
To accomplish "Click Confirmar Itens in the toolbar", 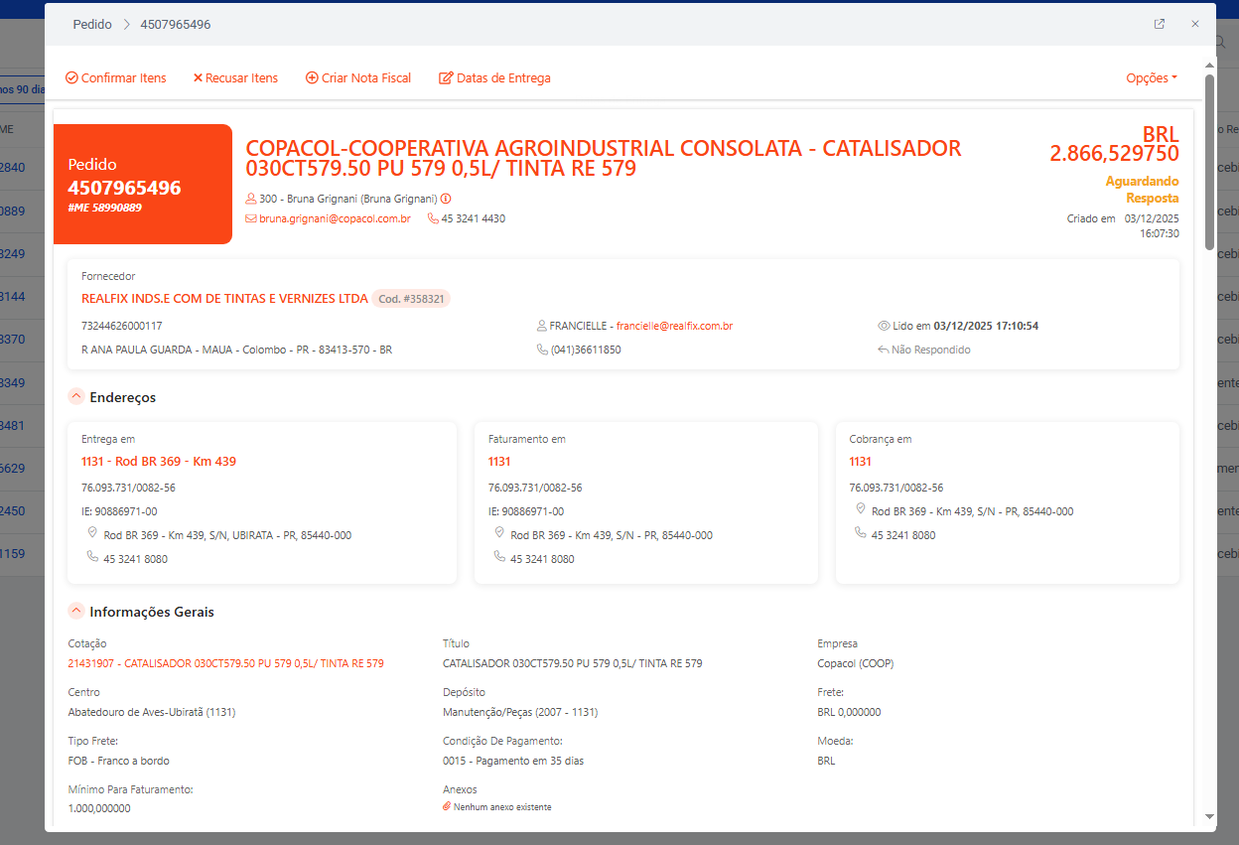I will tap(116, 77).
